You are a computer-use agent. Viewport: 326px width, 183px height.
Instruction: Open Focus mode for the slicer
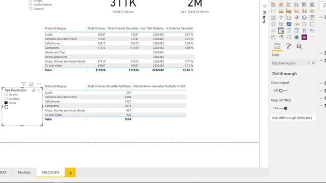(x=31, y=84)
